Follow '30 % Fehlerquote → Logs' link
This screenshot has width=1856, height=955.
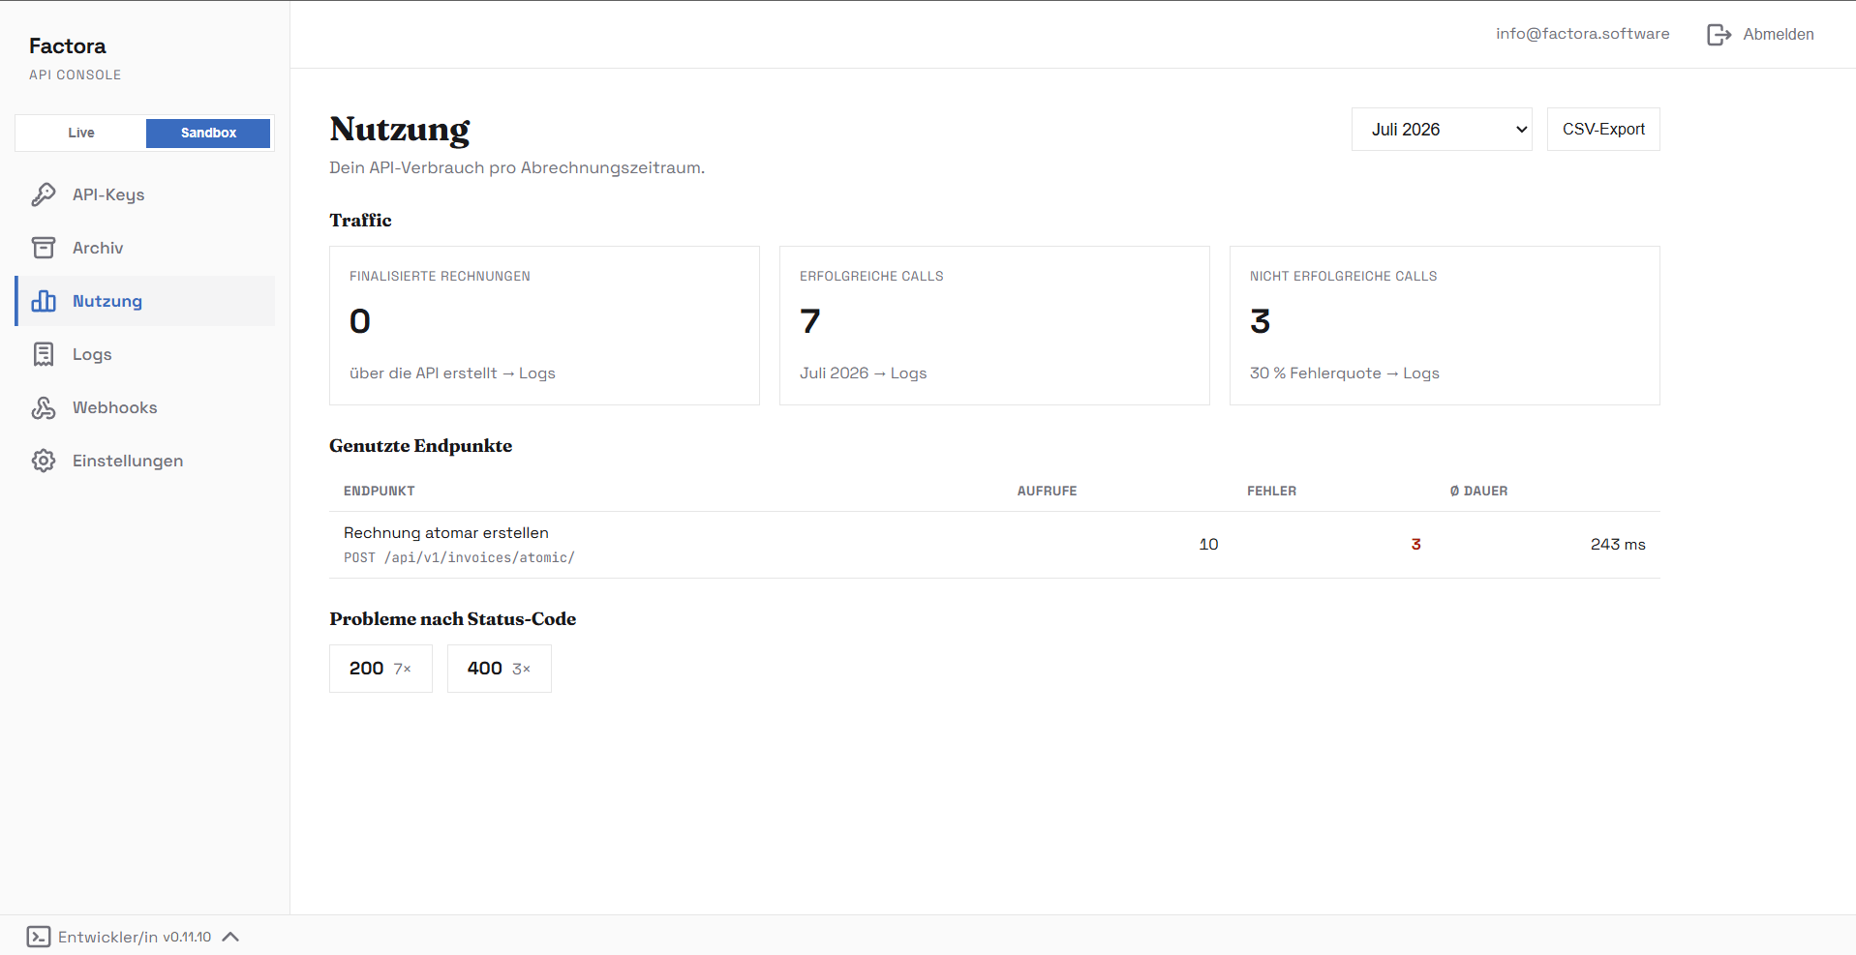1345,373
